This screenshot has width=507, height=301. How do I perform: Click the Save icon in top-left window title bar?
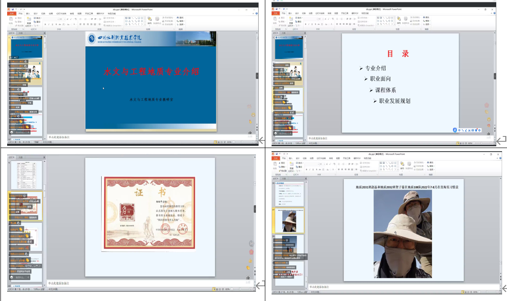(12, 9)
